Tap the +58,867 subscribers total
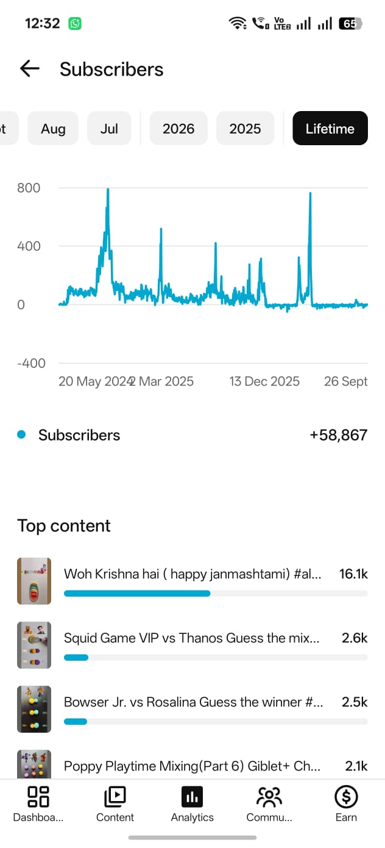385x848 pixels. click(x=339, y=435)
